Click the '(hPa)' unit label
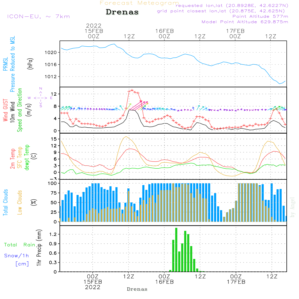299x299 pixels. tap(30, 64)
